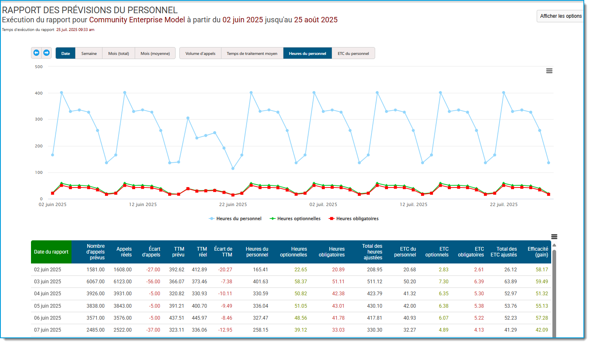The width and height of the screenshot is (590, 344).
Task: Toggle Heures optionnelles legend series
Action: tap(295, 218)
